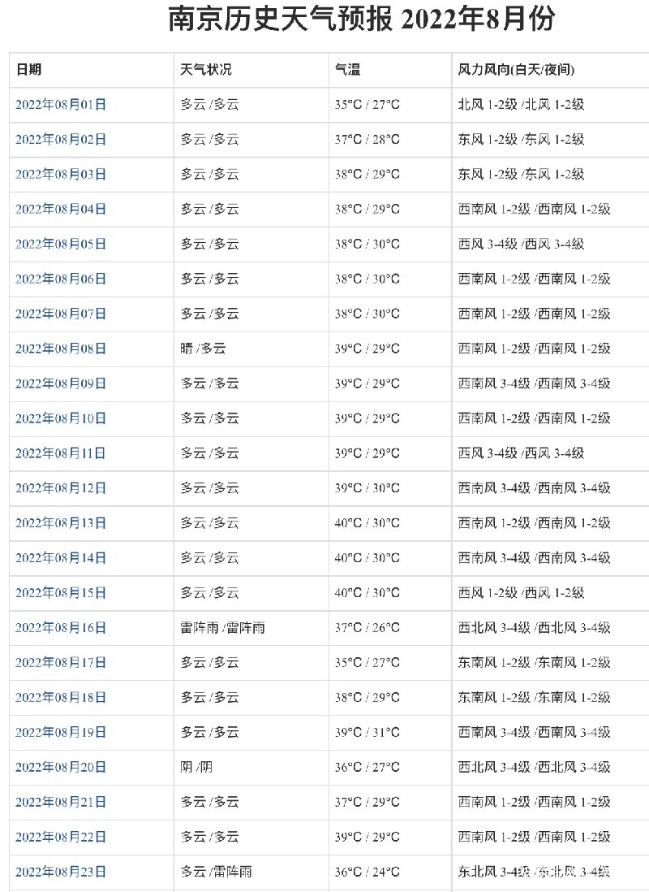The height and width of the screenshot is (892, 649).
Task: Click the 日期 column header
Action: tap(28, 70)
